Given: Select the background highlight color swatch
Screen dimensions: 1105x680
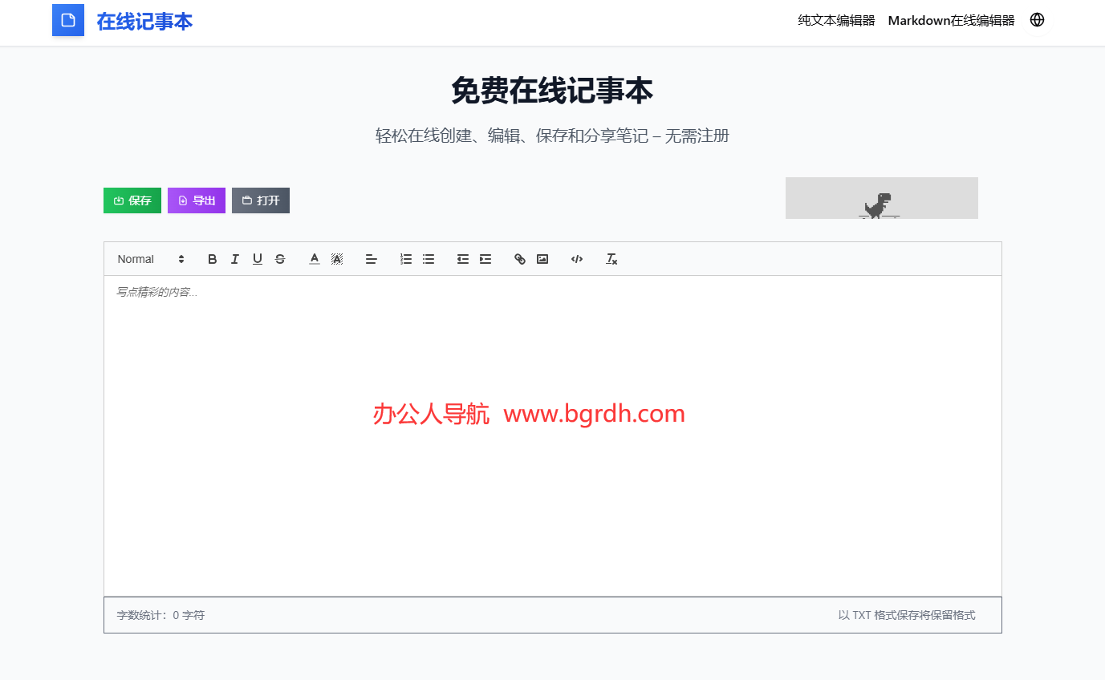Looking at the screenshot, I should 337,258.
